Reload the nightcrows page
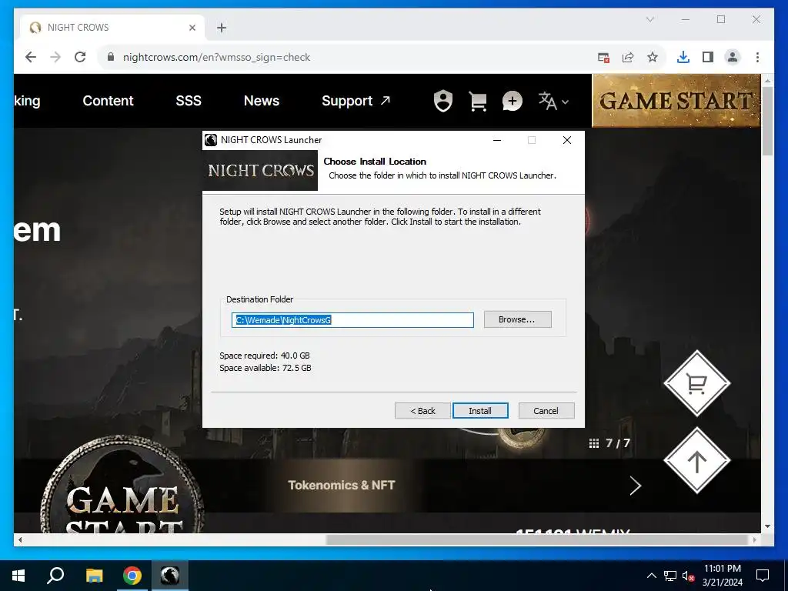Viewport: 788px width, 591px height. click(x=80, y=57)
